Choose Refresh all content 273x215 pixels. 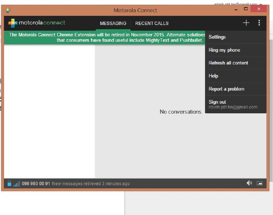(236, 63)
